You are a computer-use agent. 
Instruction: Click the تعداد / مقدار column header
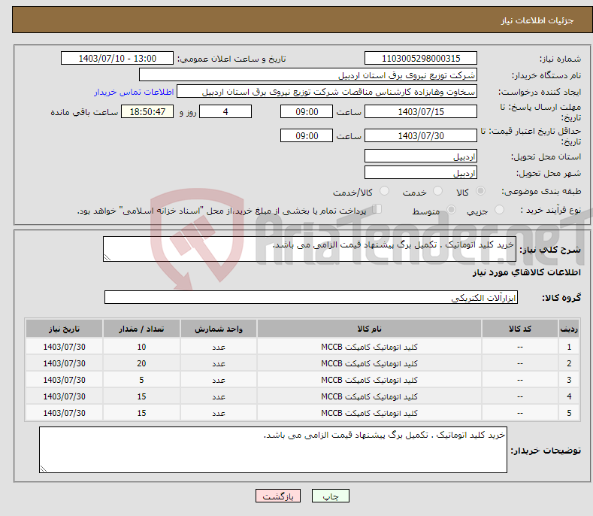(141, 329)
